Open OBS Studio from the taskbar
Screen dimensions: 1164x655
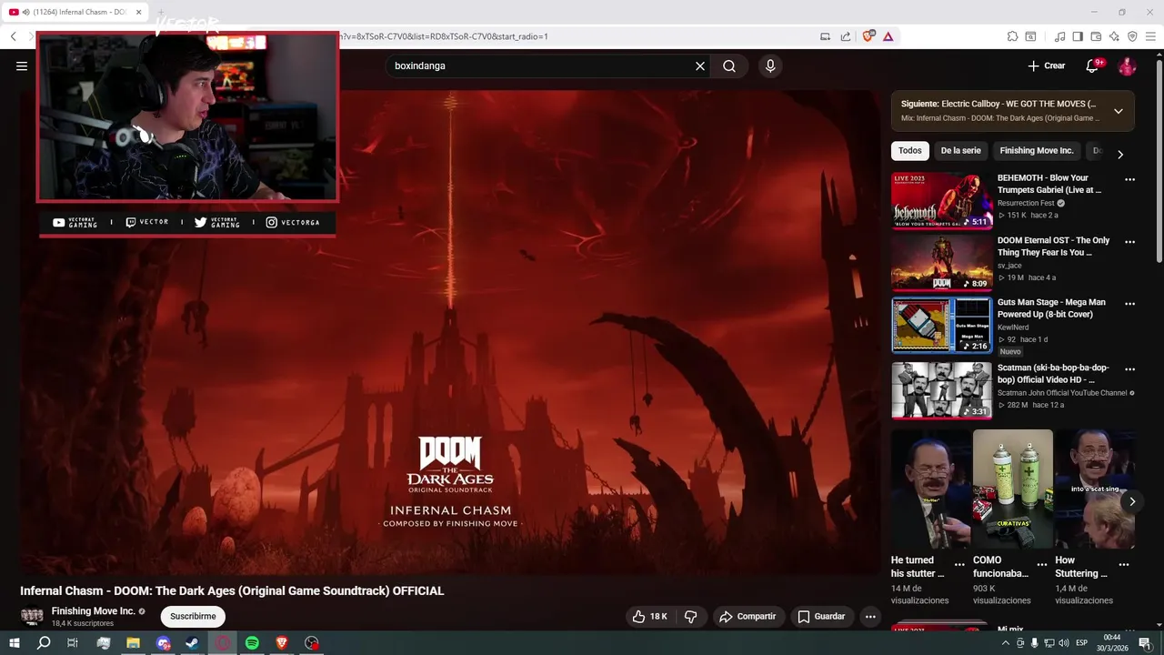pyautogui.click(x=312, y=643)
